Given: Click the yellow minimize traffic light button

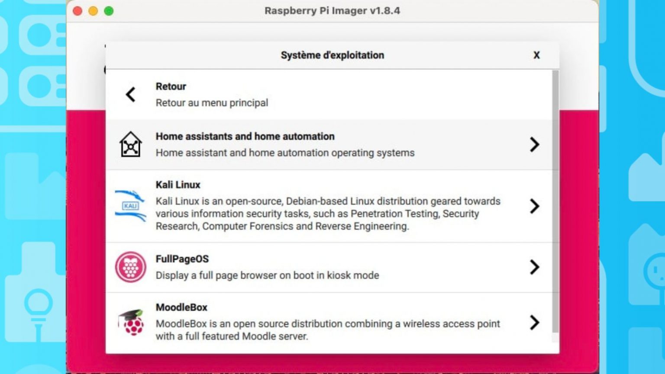Looking at the screenshot, I should pos(94,10).
